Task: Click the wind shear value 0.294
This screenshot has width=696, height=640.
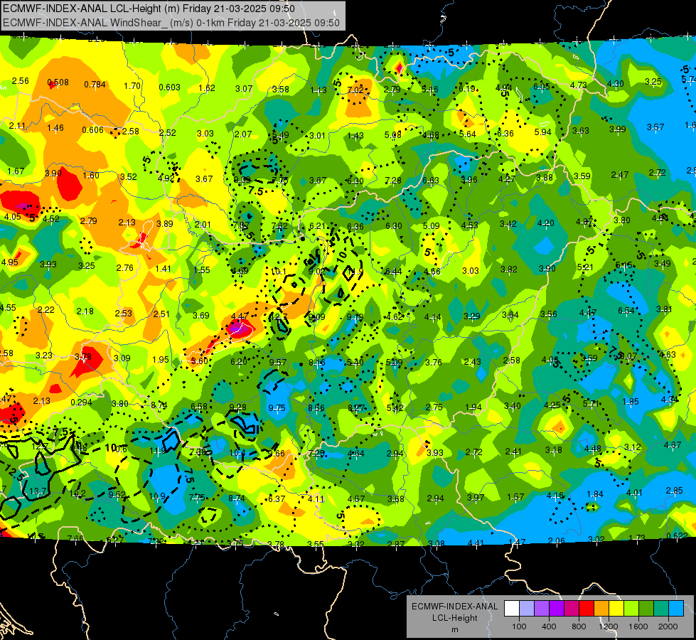Action: [81, 402]
